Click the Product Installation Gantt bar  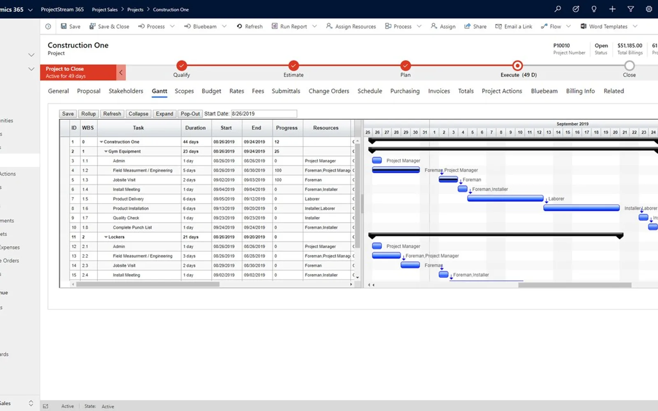(581, 208)
